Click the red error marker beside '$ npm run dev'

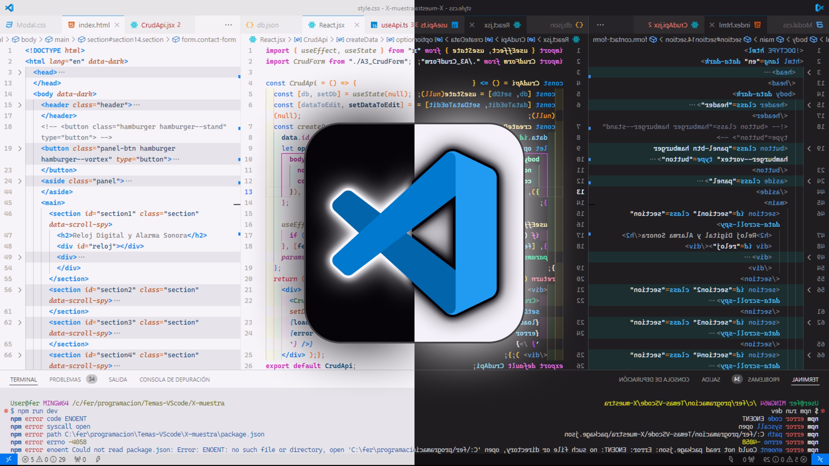[x=6, y=411]
